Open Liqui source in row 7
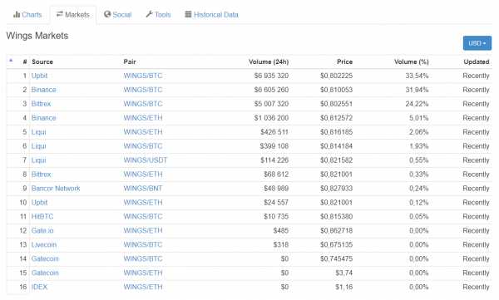 click(38, 160)
